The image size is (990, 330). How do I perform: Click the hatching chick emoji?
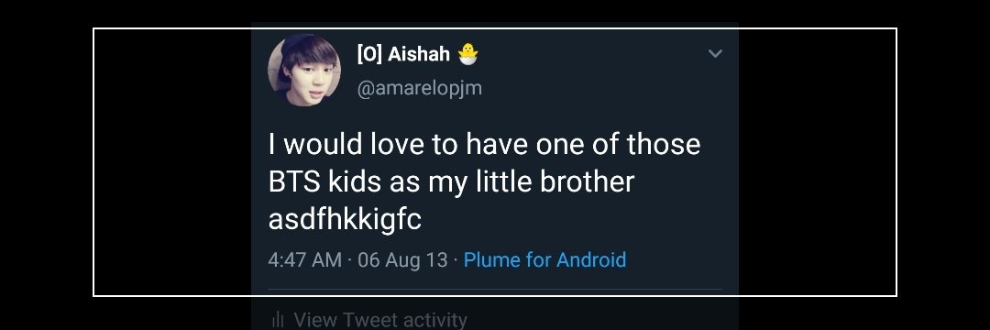(x=467, y=54)
